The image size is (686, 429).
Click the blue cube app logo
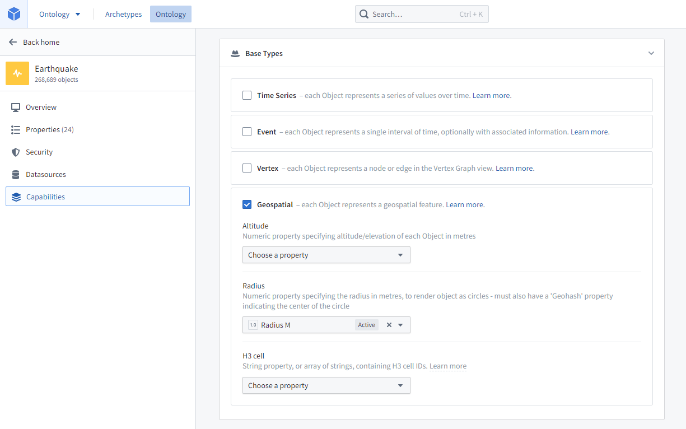(x=14, y=14)
